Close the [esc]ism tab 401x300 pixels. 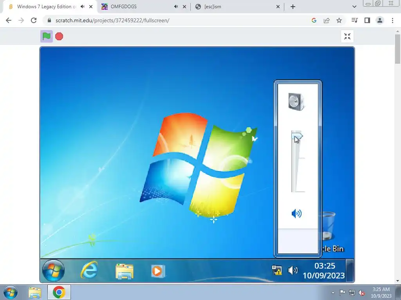(x=278, y=7)
